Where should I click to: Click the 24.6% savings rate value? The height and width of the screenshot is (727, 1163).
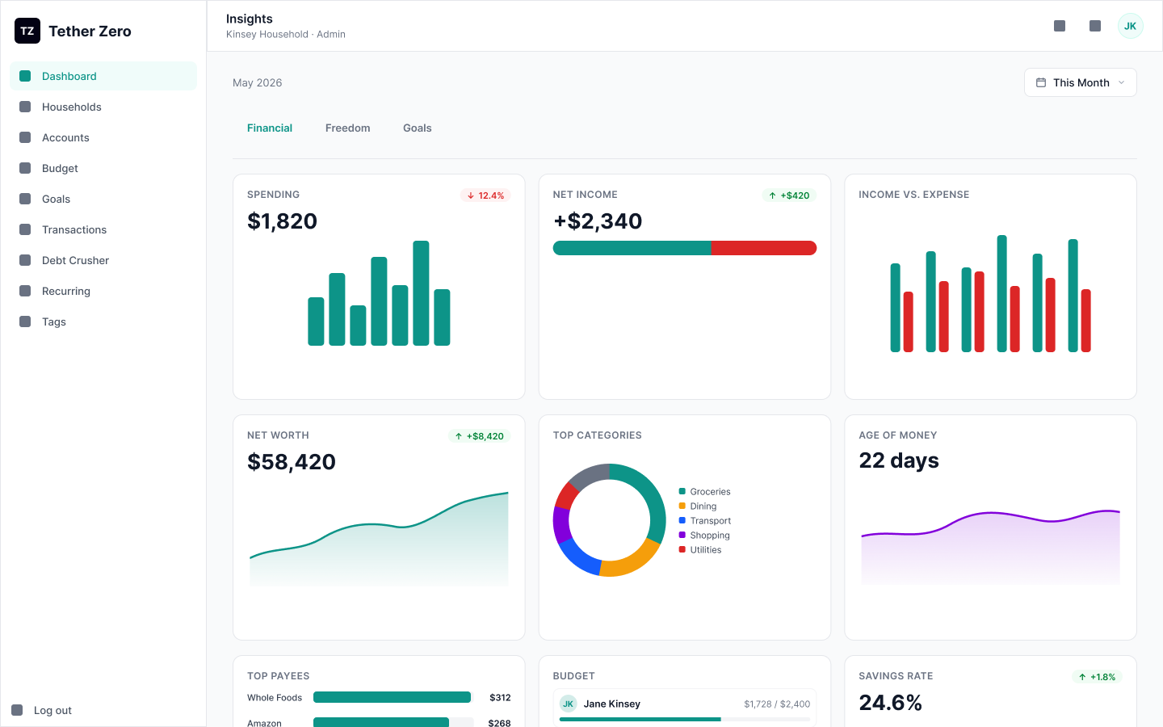[891, 702]
